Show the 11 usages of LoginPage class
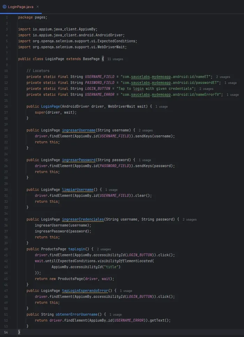The width and height of the screenshot is (244, 337). (x=115, y=59)
